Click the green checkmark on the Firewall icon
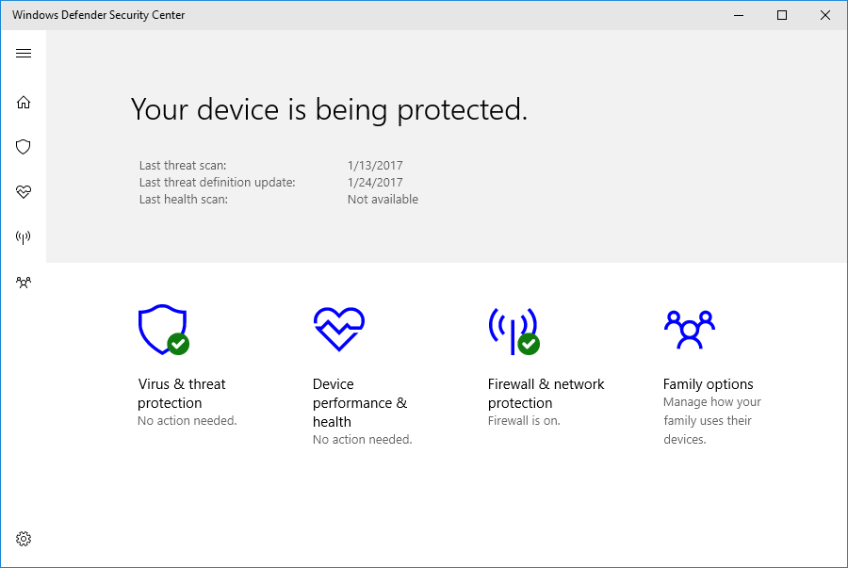This screenshot has height=568, width=848. (x=527, y=343)
